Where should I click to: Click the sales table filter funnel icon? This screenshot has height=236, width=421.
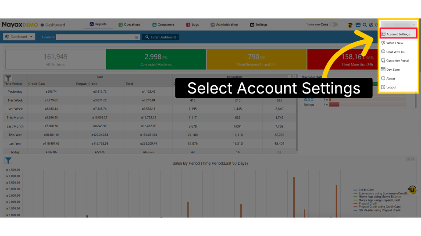(8, 78)
